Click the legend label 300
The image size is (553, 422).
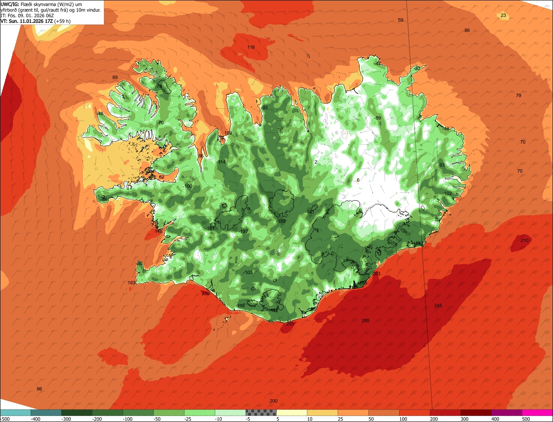[464, 419]
